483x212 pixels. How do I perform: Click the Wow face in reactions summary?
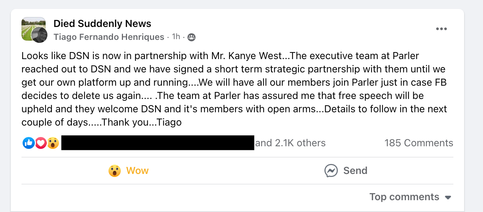(x=53, y=143)
